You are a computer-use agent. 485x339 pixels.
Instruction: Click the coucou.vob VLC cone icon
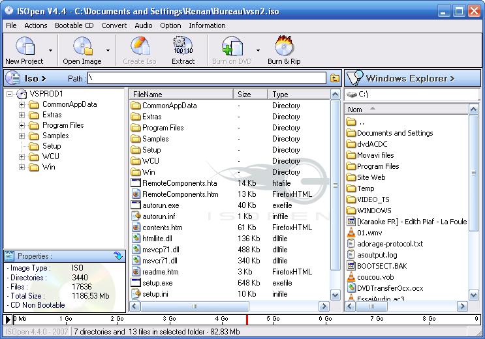(x=351, y=276)
